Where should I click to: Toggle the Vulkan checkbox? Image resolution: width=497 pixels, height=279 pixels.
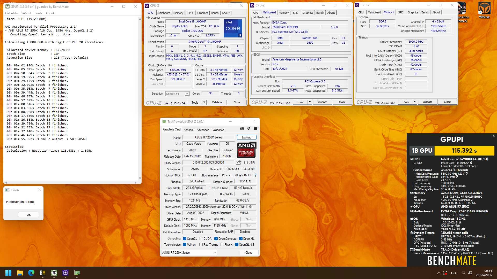(x=185, y=245)
